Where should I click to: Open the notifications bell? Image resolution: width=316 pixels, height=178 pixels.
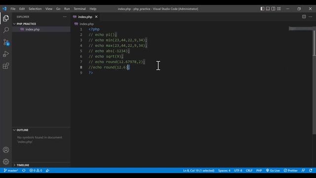311,171
